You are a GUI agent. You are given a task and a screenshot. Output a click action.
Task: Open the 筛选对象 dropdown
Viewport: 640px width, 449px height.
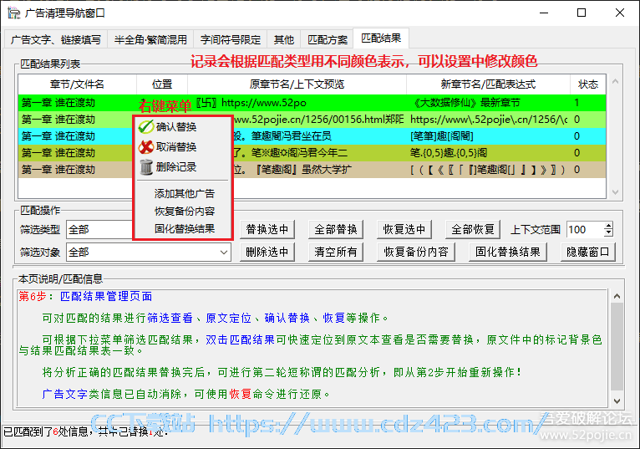point(149,252)
